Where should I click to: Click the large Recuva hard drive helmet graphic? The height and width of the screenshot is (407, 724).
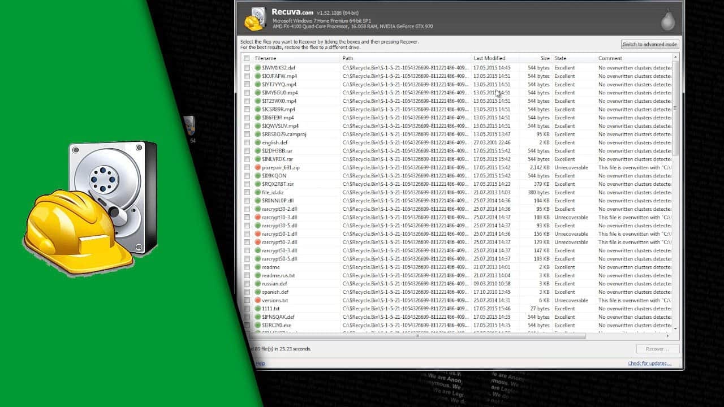pyautogui.click(x=90, y=207)
